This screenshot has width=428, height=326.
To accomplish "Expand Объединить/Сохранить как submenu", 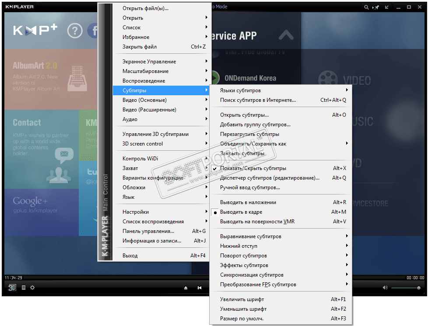I will pos(281,144).
